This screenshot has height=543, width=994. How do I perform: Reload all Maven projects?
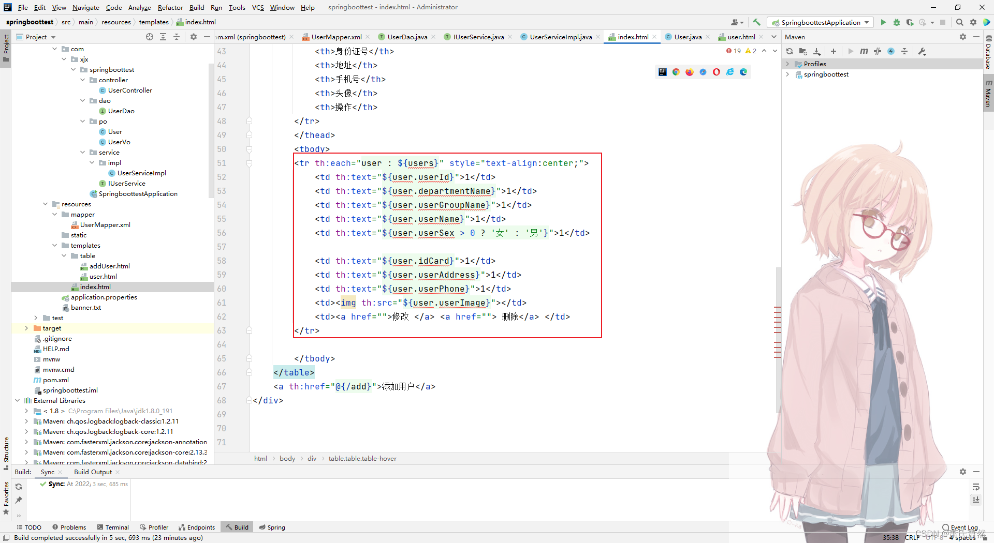[x=790, y=51]
